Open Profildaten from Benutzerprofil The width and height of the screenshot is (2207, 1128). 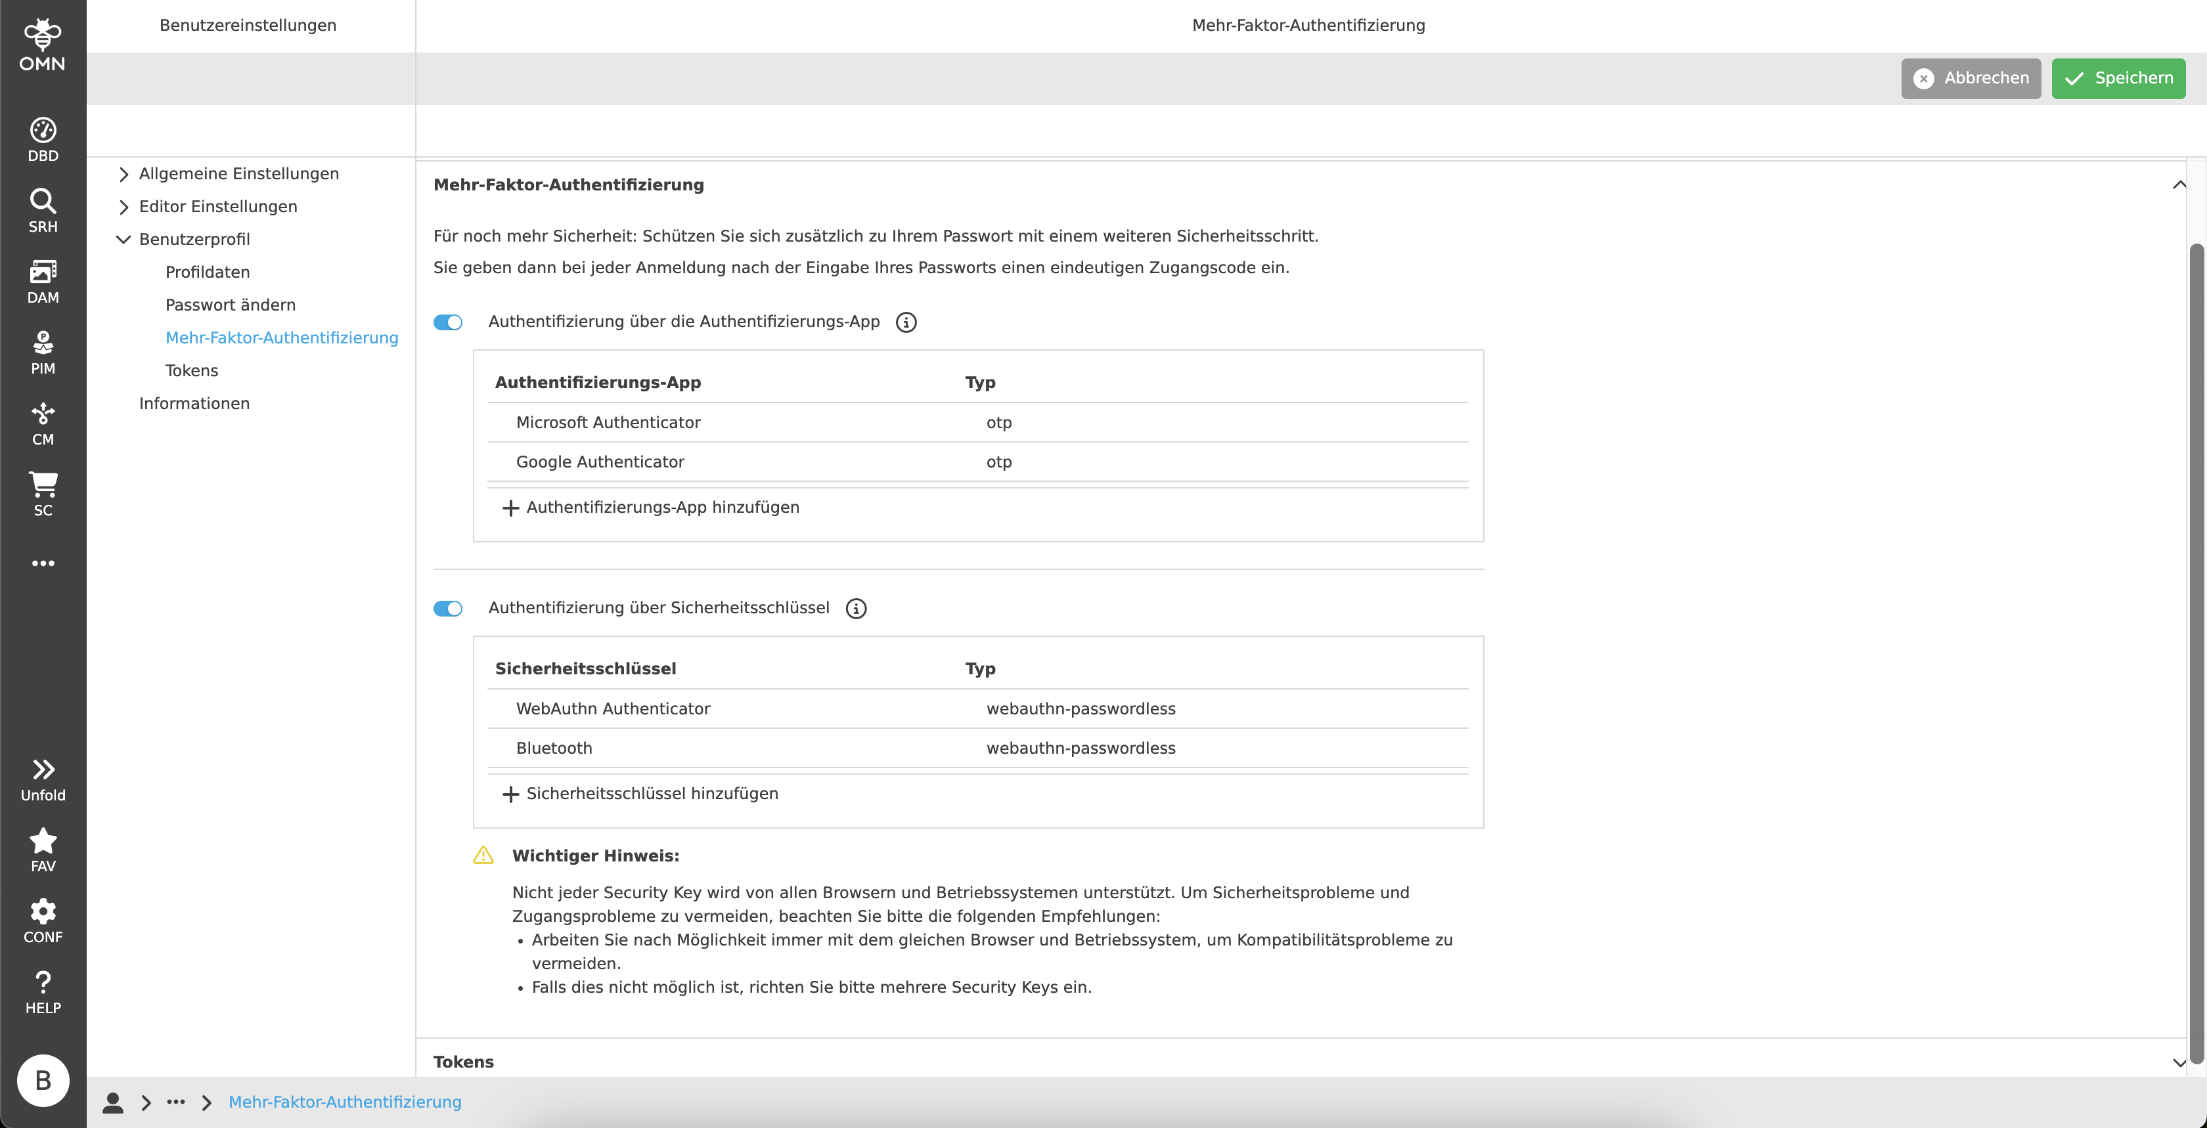[x=208, y=272]
